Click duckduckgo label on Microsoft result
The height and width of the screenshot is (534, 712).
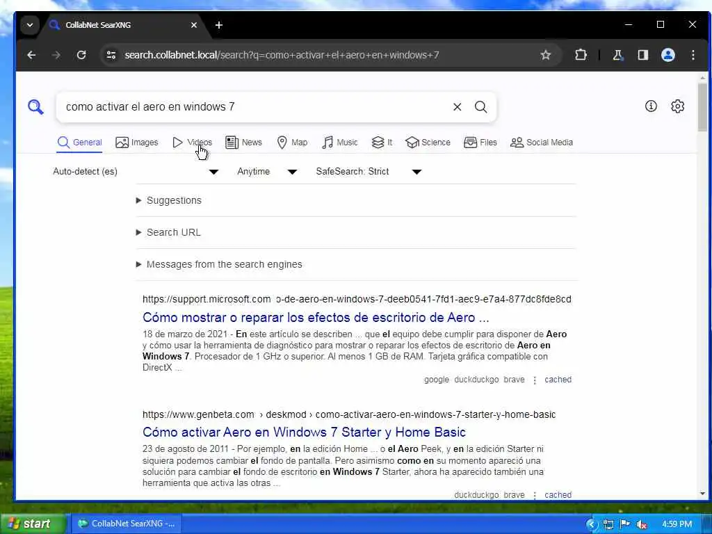476,380
